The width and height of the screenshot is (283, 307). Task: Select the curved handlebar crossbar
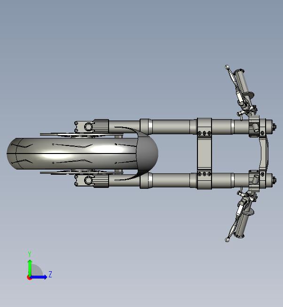tap(264, 153)
